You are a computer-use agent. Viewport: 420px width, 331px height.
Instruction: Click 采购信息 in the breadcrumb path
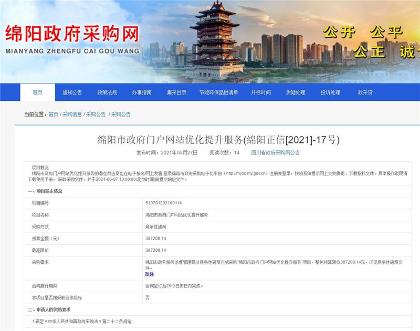72,114
